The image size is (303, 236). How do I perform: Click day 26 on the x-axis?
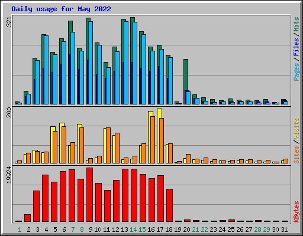[x=240, y=230]
